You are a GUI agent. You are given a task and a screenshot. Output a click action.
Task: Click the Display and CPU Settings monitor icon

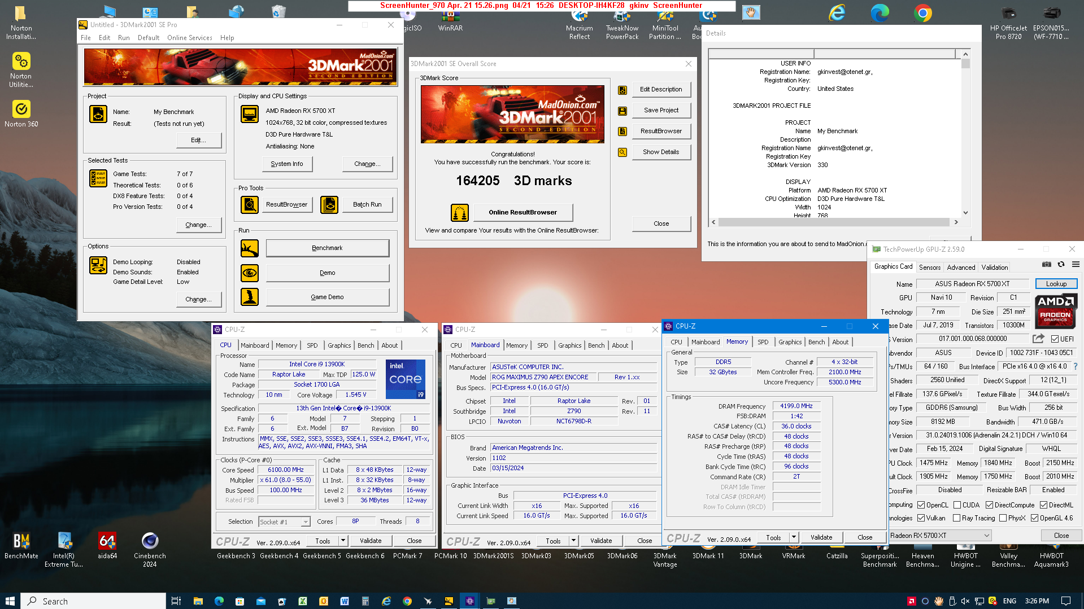click(250, 114)
